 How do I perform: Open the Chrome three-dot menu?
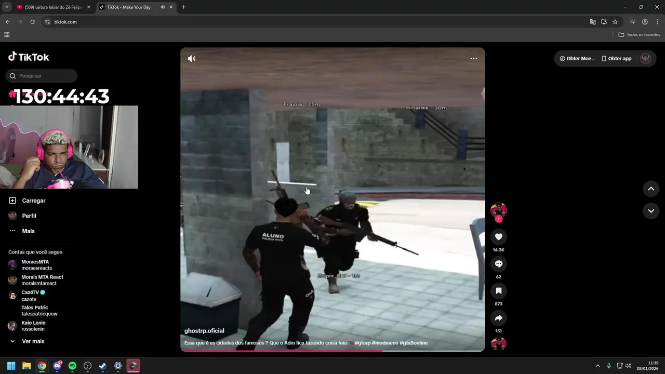(657, 22)
